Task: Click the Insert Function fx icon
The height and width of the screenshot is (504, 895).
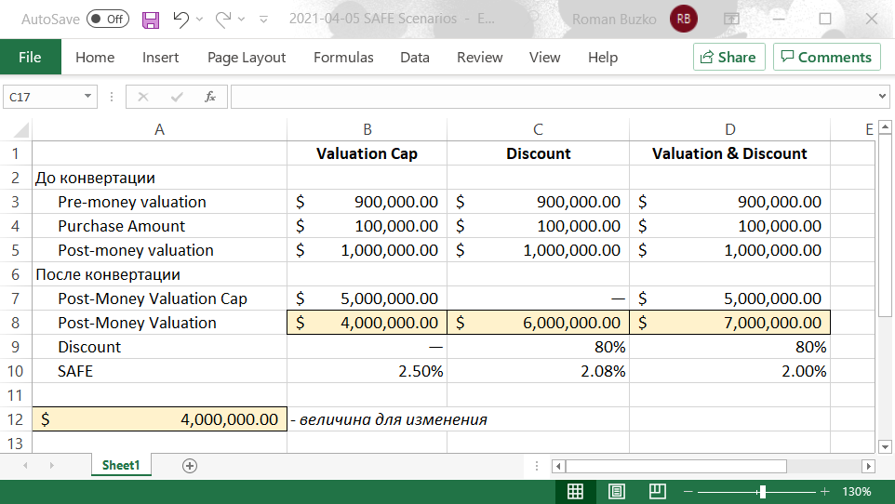Action: click(210, 96)
